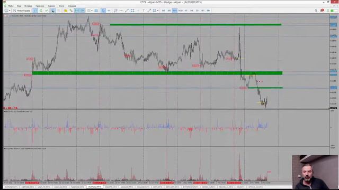Switch to the USDCHF,M15 chart tab
Screen dimensions: 339x190
coord(44,187)
